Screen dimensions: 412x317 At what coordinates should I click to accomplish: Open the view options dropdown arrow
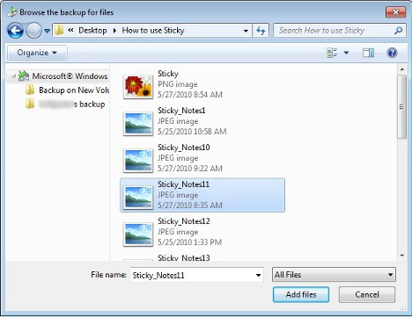point(346,53)
